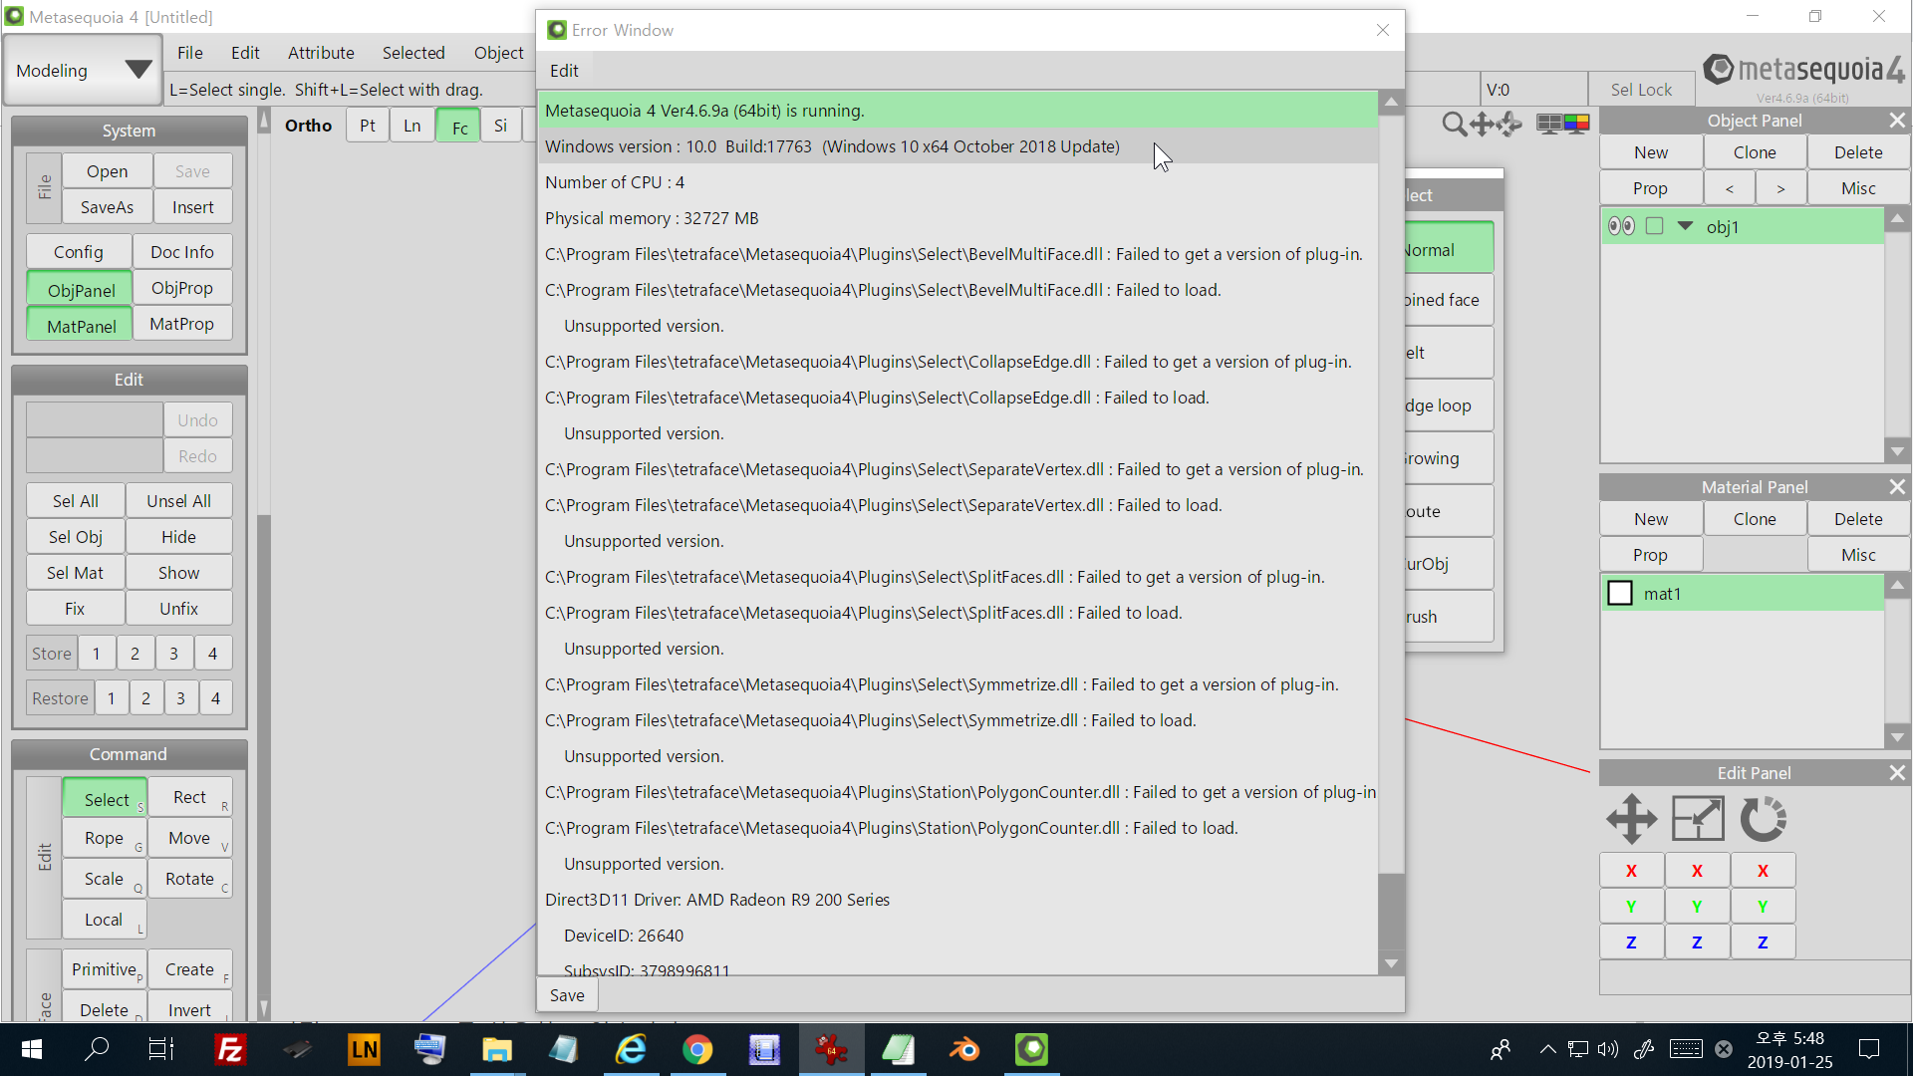The width and height of the screenshot is (1913, 1076).
Task: Select the Rotate icon in Edit Panel
Action: tap(1763, 819)
